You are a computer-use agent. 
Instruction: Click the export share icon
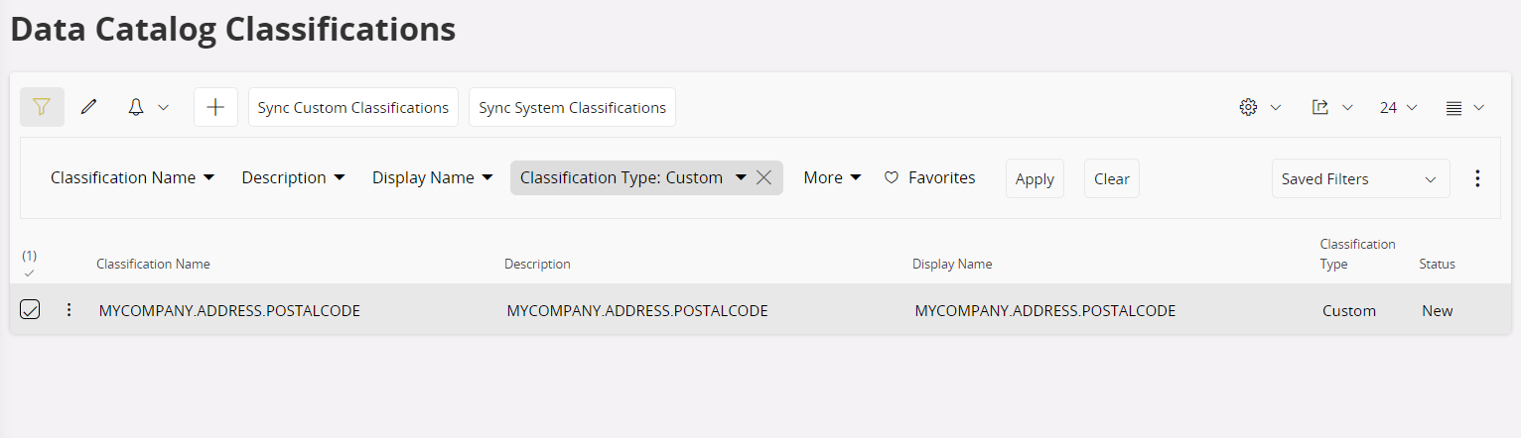pyautogui.click(x=1320, y=107)
